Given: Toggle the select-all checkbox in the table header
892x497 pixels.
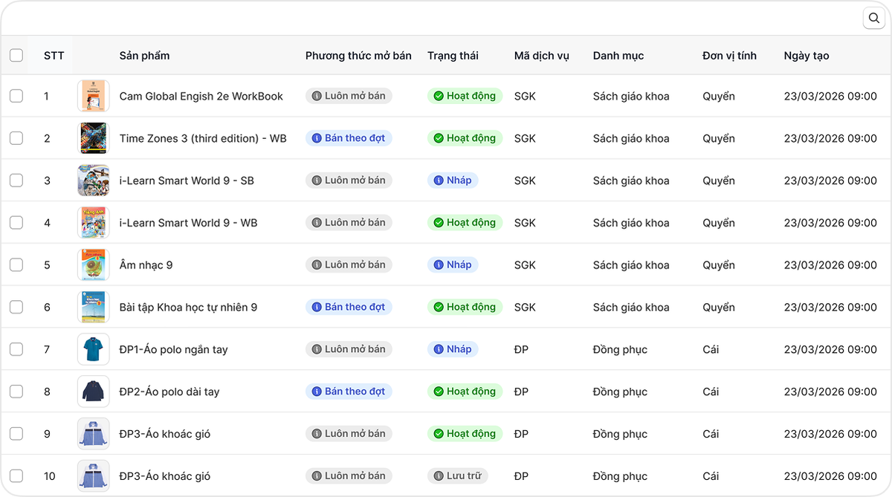Looking at the screenshot, I should point(16,55).
